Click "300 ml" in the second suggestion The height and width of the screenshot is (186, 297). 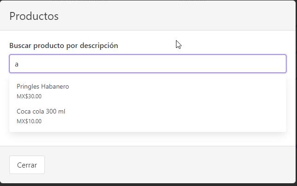pos(56,111)
